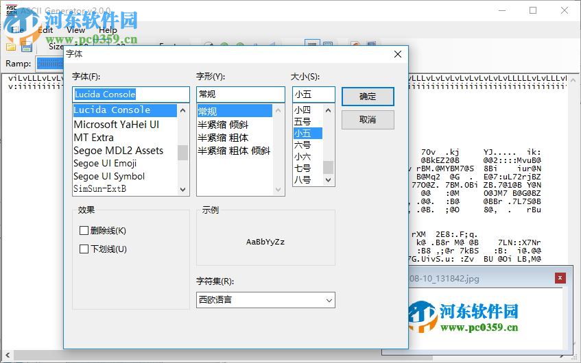This screenshot has width=581, height=363.
Task: Click the Save toolbar icon
Action: tap(27, 47)
